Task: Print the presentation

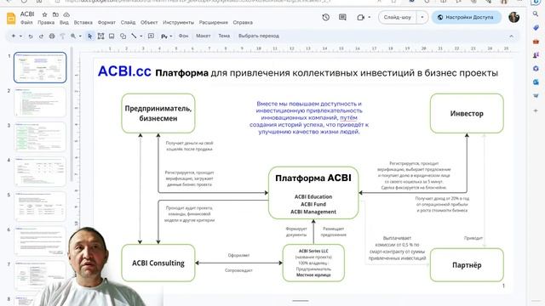Action: [x=52, y=36]
